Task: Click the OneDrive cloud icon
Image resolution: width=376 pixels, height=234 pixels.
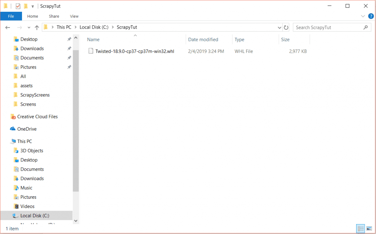Action: 13,129
